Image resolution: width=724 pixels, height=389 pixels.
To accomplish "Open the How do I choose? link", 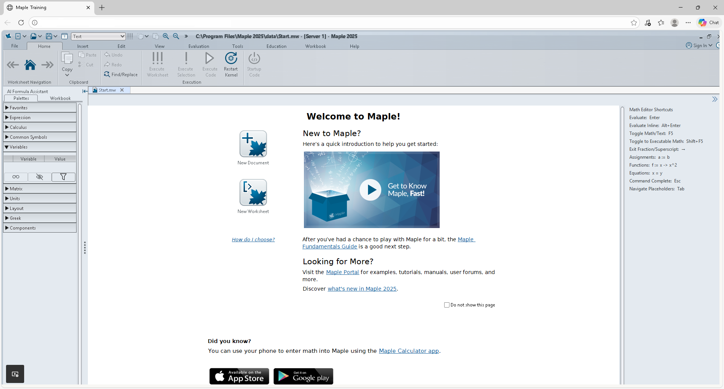I will [253, 239].
